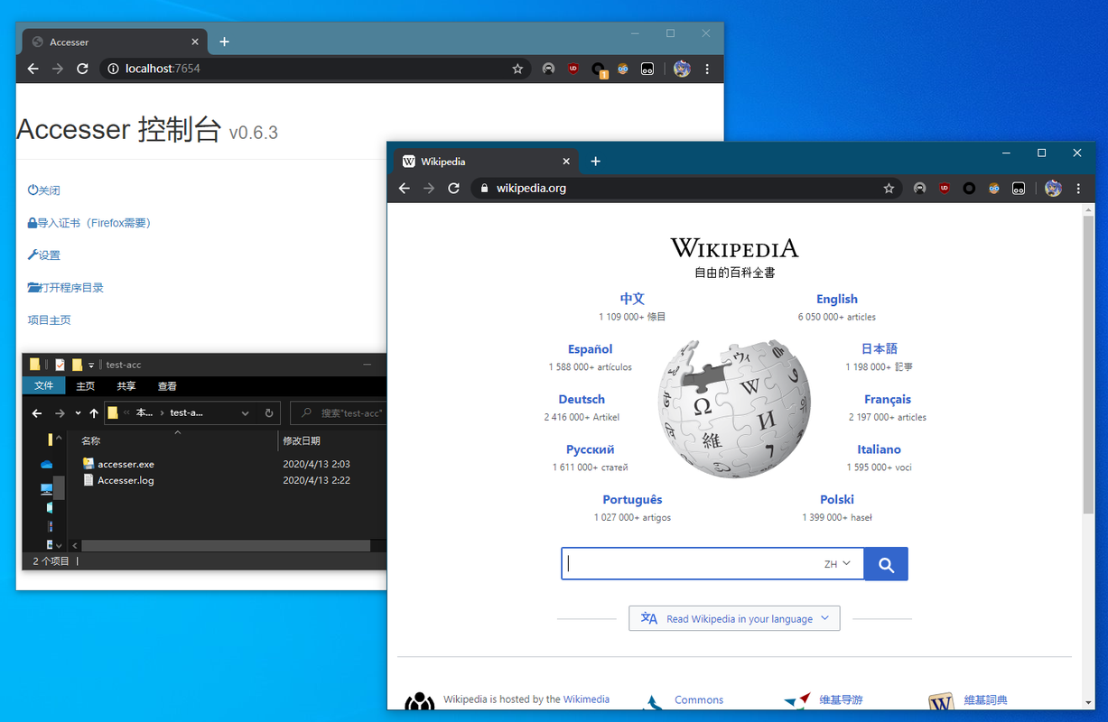Reload the wikipedia.org page
This screenshot has height=722, width=1108.
454,189
